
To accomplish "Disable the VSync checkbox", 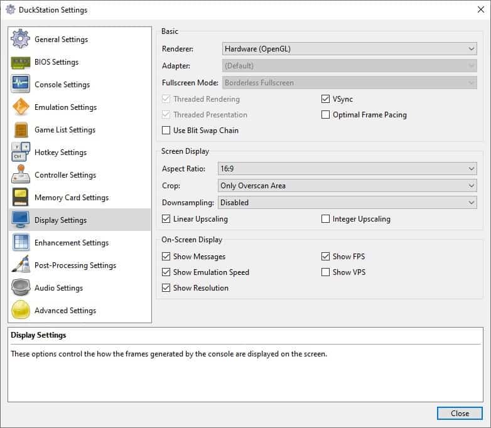I will (325, 99).
